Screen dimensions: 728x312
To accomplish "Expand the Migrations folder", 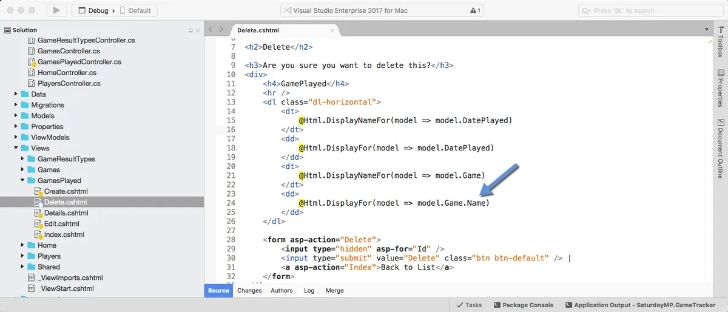I will pyautogui.click(x=16, y=105).
